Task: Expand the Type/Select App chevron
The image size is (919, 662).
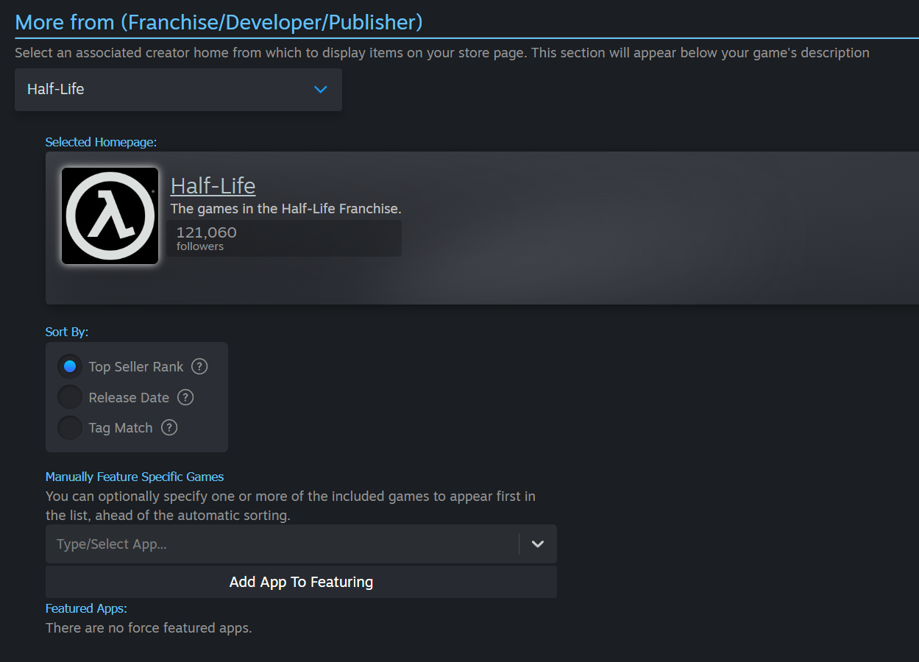Action: point(538,544)
